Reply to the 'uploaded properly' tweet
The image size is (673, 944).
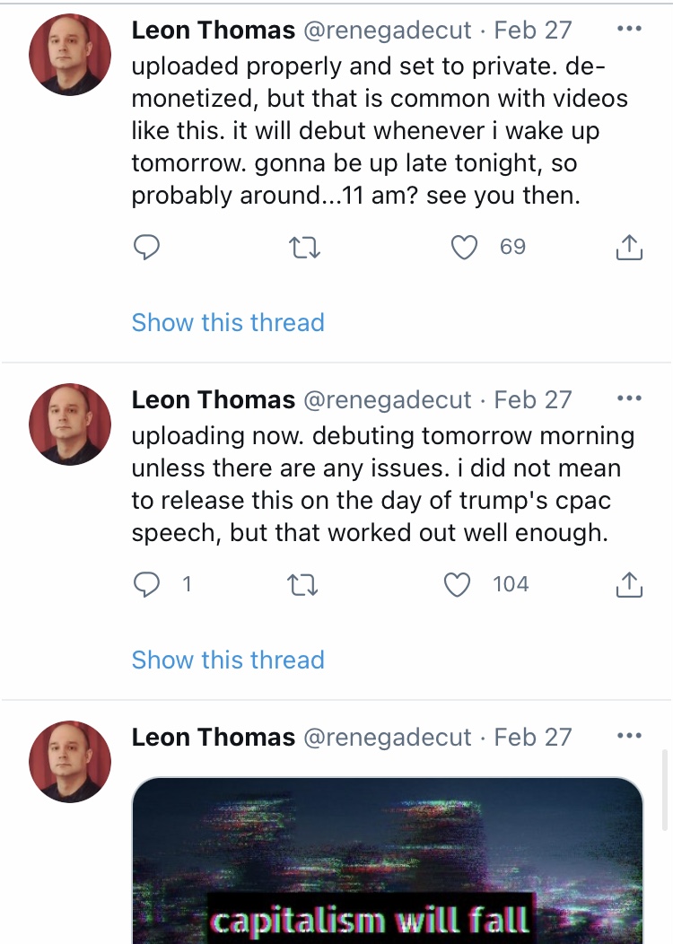point(146,247)
